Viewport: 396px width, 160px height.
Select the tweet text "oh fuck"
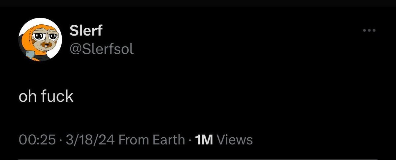[x=46, y=96]
